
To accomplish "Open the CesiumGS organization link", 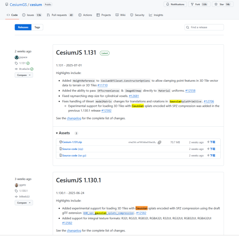I will pos(18,5).
